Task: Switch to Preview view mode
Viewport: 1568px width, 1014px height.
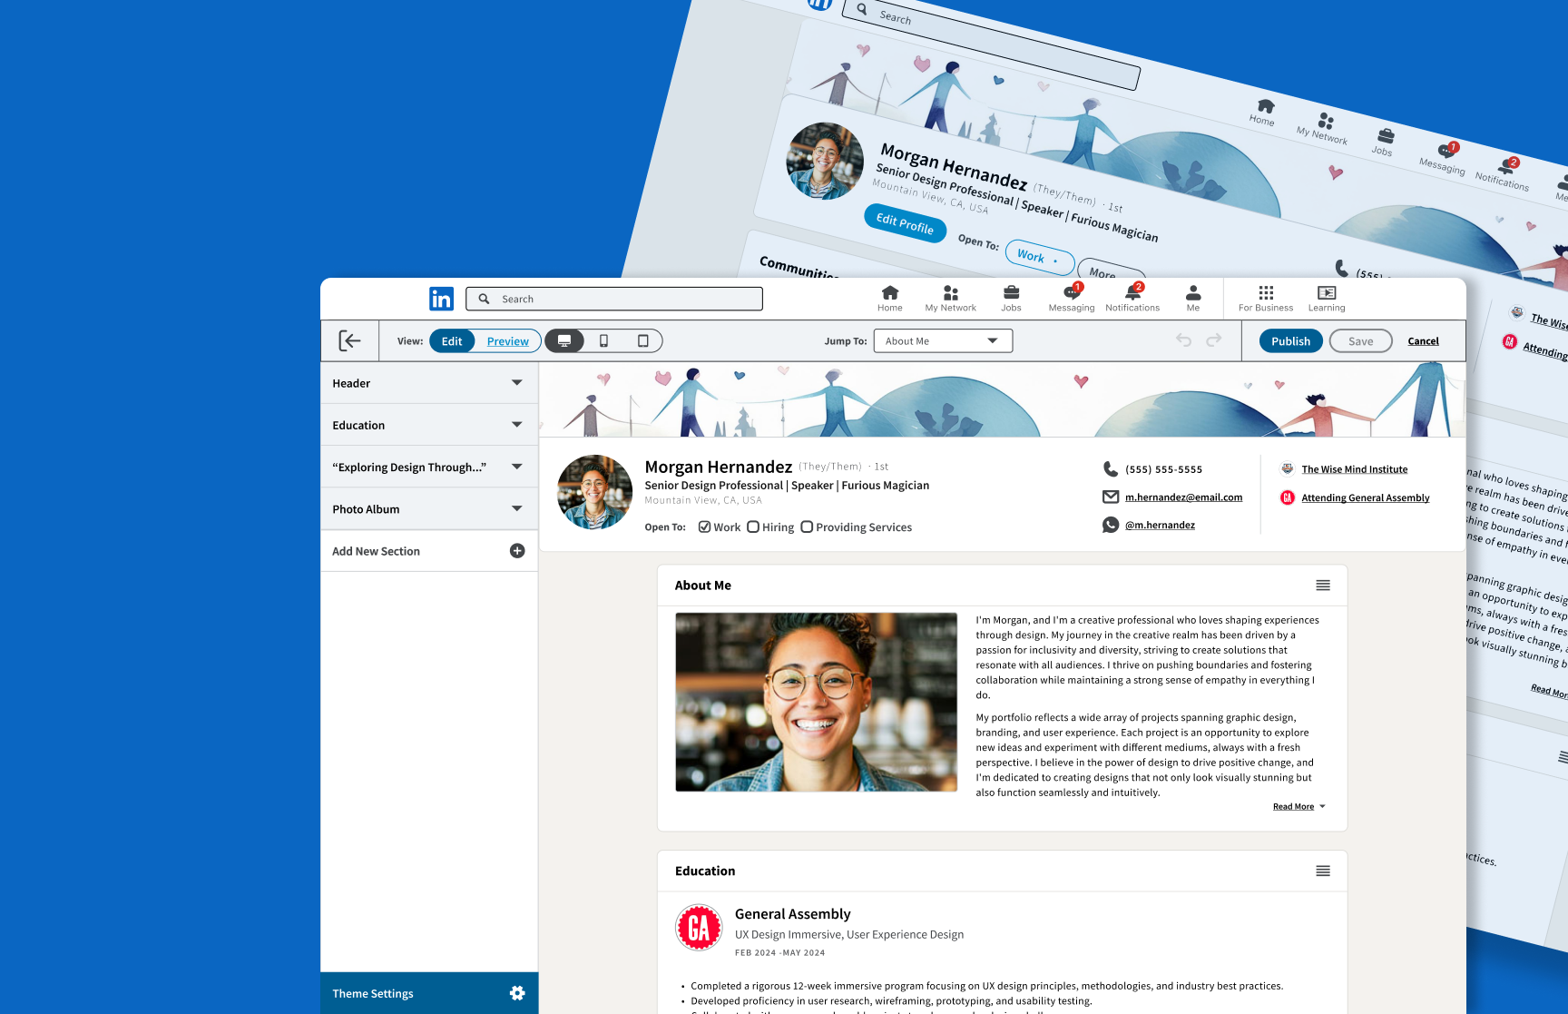Action: point(507,341)
